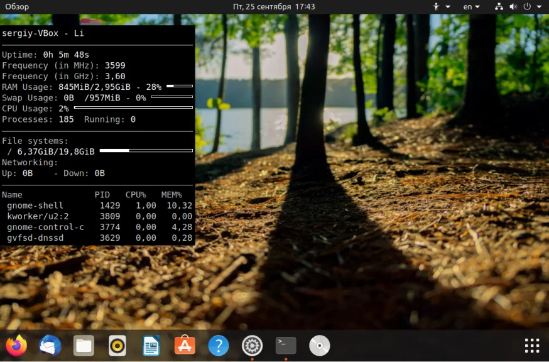Open the Files file manager
Screen dimensions: 549x362
click(84, 345)
